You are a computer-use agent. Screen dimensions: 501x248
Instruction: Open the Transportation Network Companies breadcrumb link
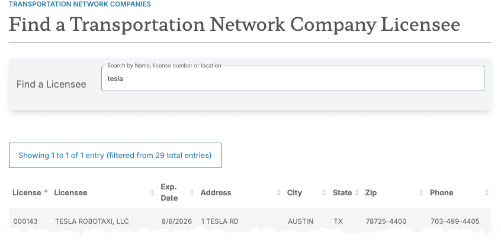click(79, 4)
